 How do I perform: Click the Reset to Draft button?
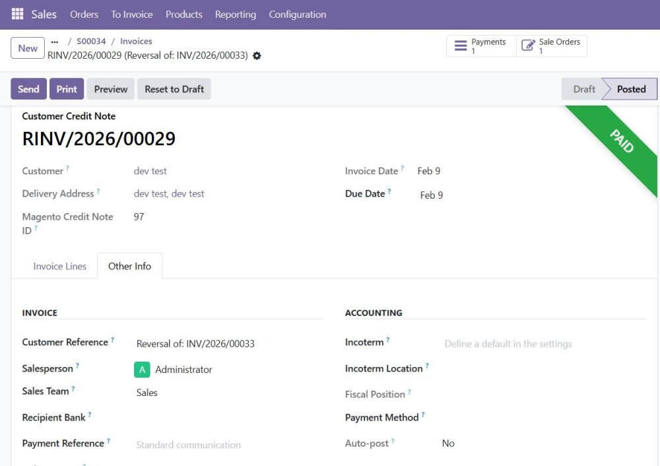[x=174, y=88]
